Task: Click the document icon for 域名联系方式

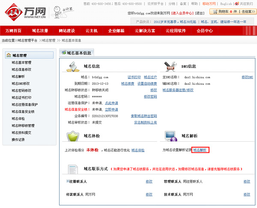Action: (x=73, y=169)
